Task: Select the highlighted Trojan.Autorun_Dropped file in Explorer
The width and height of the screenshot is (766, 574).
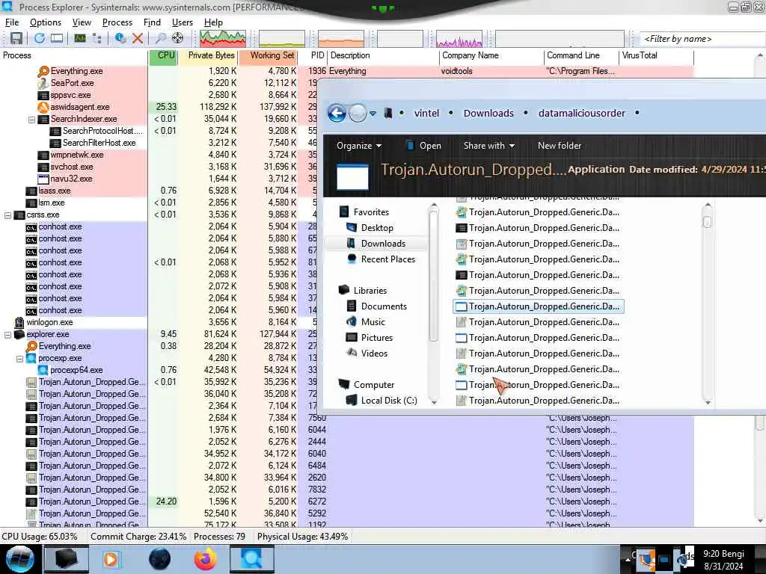Action: tap(539, 306)
